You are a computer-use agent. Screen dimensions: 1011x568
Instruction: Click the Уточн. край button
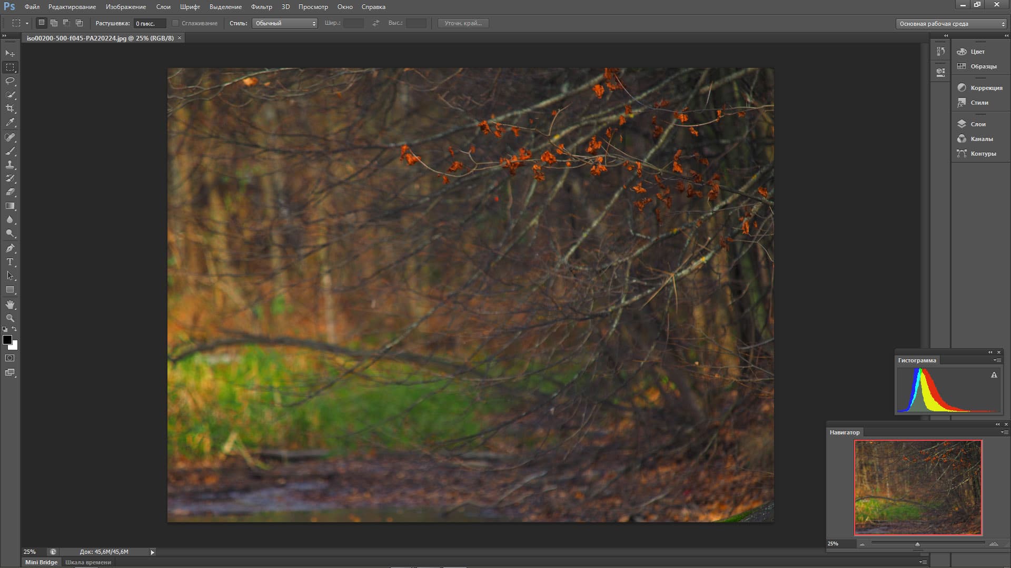click(x=463, y=23)
